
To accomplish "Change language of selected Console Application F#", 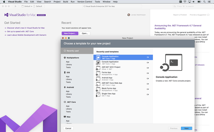I will 148,57.
